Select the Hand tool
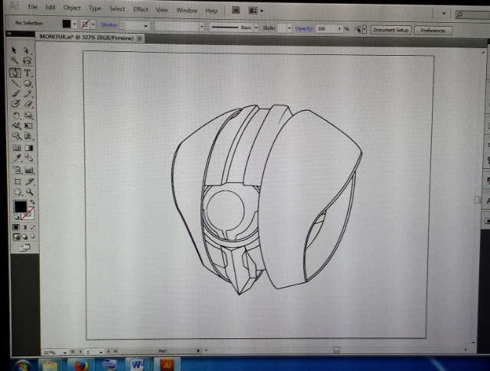Viewport: 490px width, 371px height. tap(18, 191)
